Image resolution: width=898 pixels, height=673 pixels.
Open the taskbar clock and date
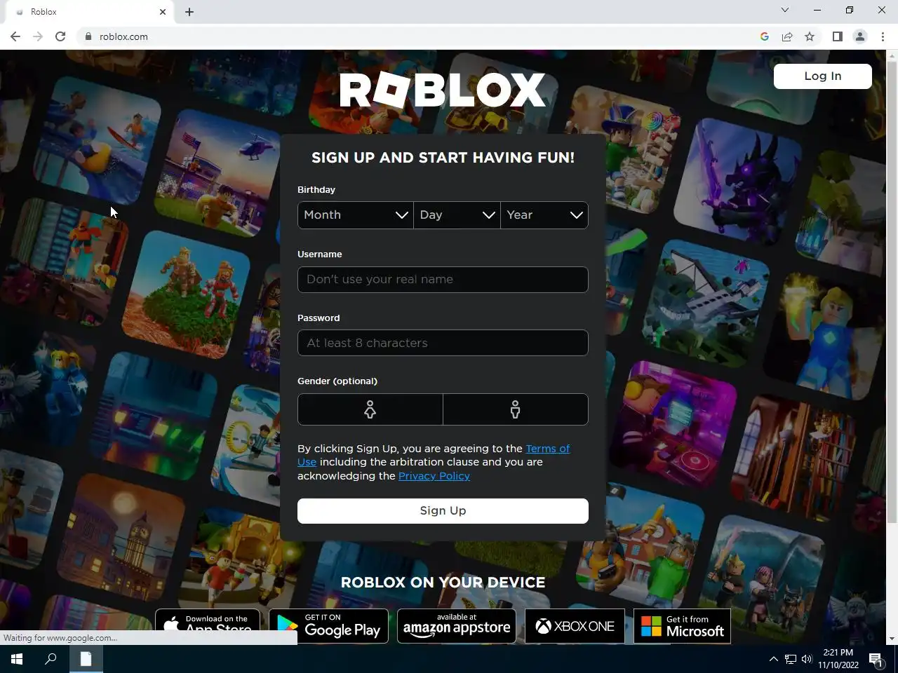[x=838, y=659]
